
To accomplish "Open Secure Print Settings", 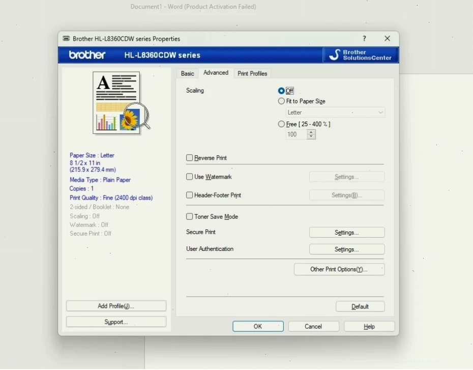I will click(346, 233).
